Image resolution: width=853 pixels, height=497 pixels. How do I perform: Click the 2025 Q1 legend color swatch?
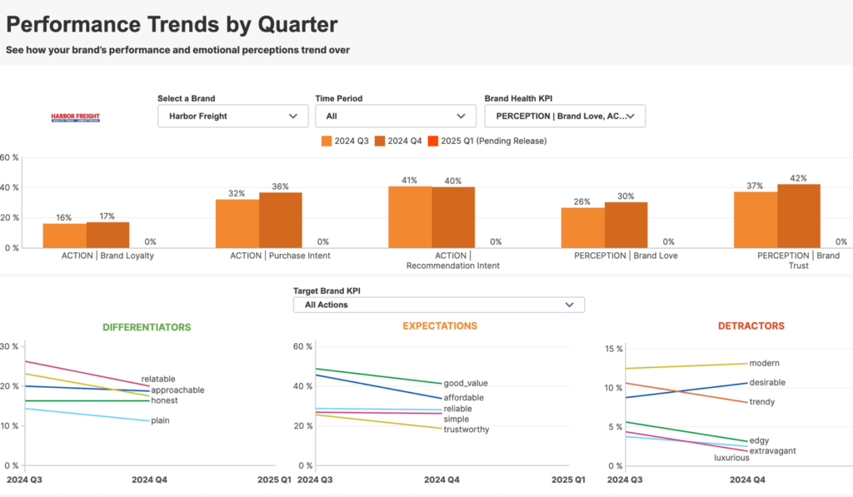(x=433, y=142)
